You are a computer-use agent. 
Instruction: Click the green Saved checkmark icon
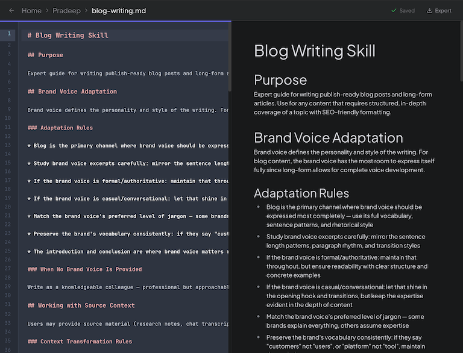(394, 11)
